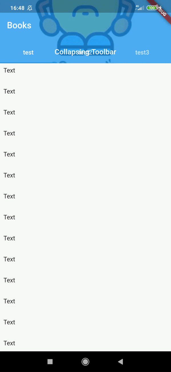
Task: Select the third Text list item
Action: [x=9, y=112]
